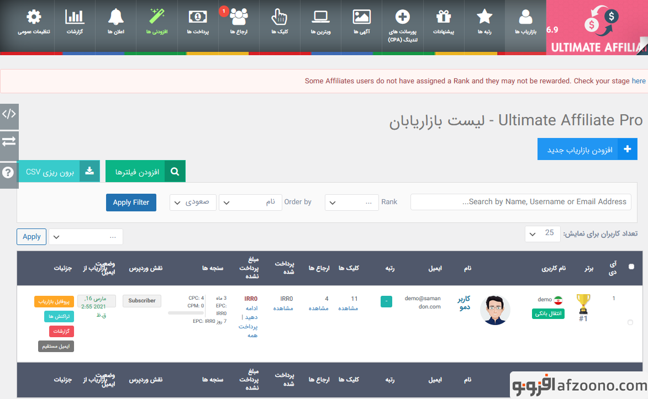Click the search by name input field

(521, 202)
